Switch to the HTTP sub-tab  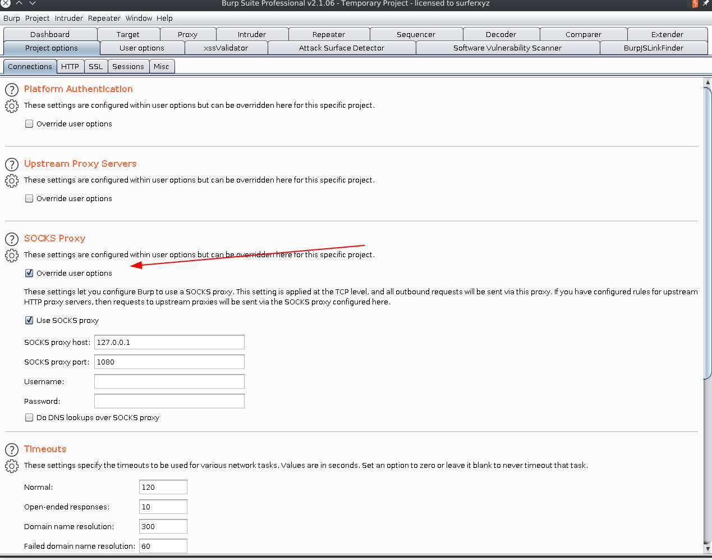point(70,66)
